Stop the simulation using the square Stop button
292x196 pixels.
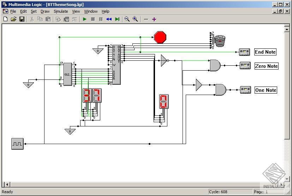[93, 19]
